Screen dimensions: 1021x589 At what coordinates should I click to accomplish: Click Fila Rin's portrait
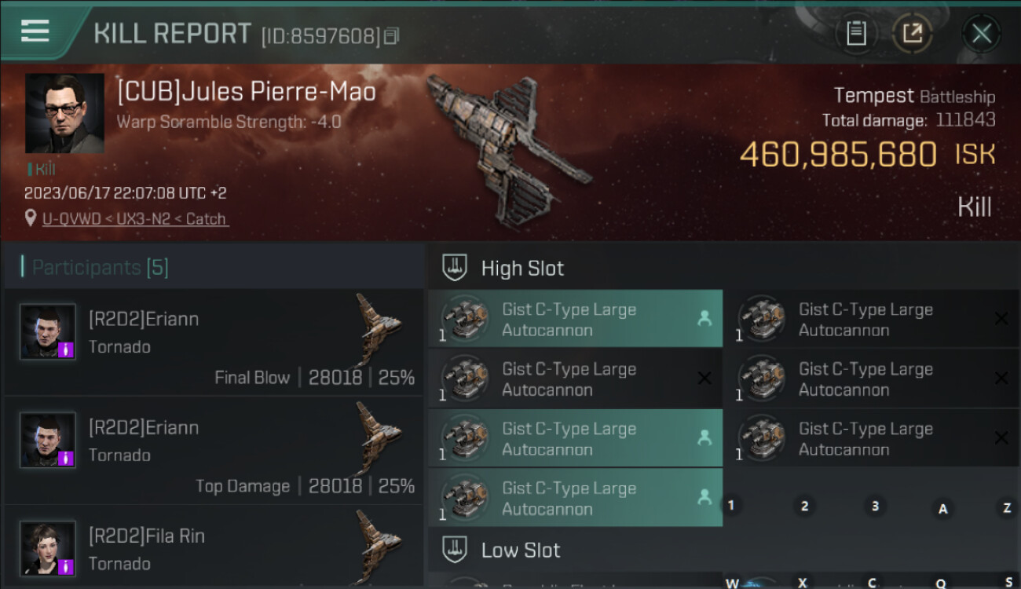pyautogui.click(x=48, y=548)
